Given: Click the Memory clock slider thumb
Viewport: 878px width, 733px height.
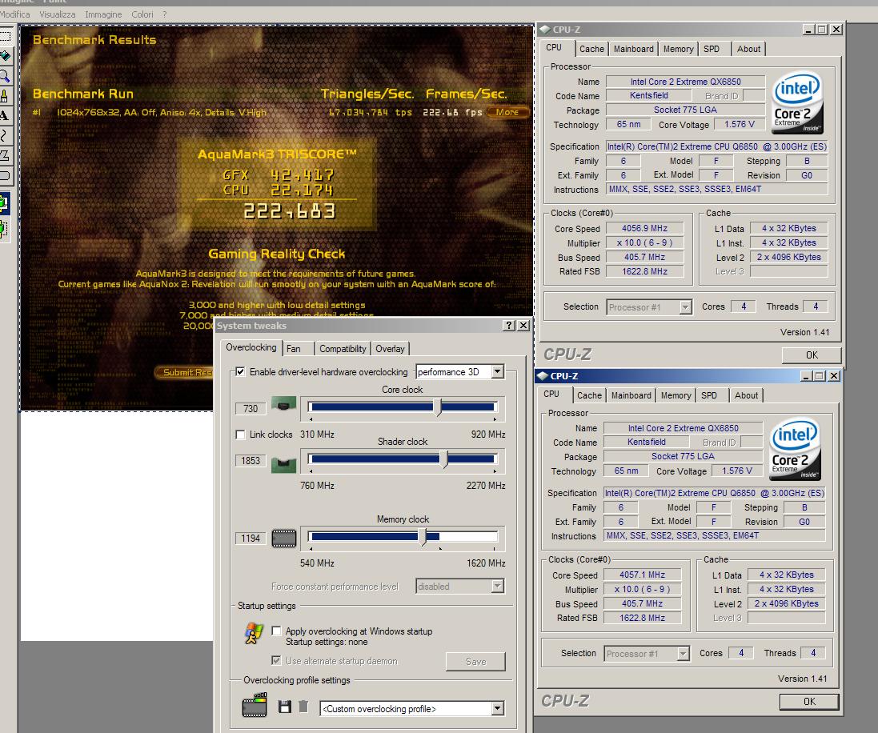Looking at the screenshot, I should click(x=423, y=536).
